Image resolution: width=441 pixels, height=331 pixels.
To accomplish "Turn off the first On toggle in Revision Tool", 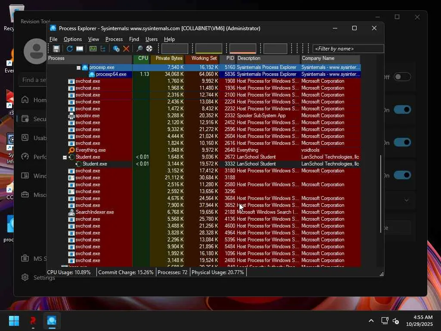I will [x=402, y=110].
